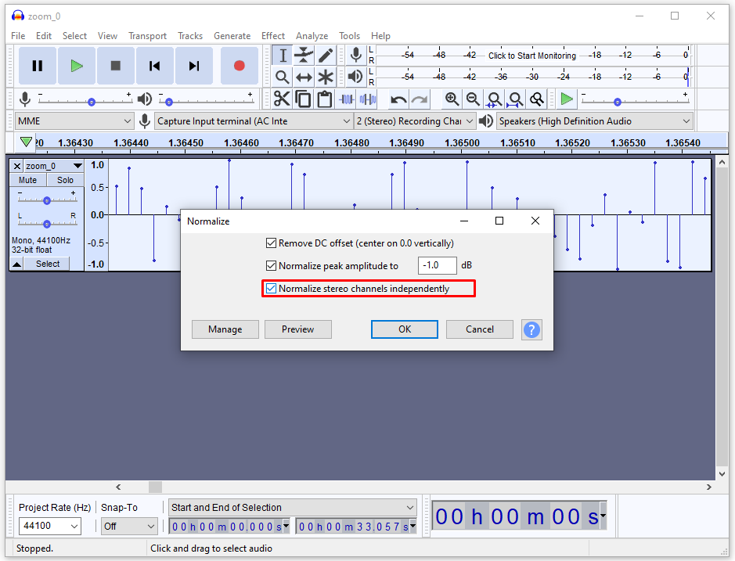Open the MME audio host dropdown
735x561 pixels.
[x=74, y=121]
